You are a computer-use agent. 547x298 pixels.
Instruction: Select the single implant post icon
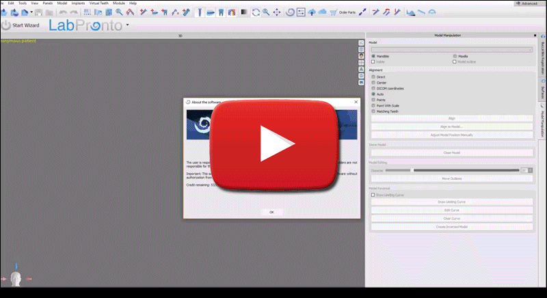pos(200,12)
